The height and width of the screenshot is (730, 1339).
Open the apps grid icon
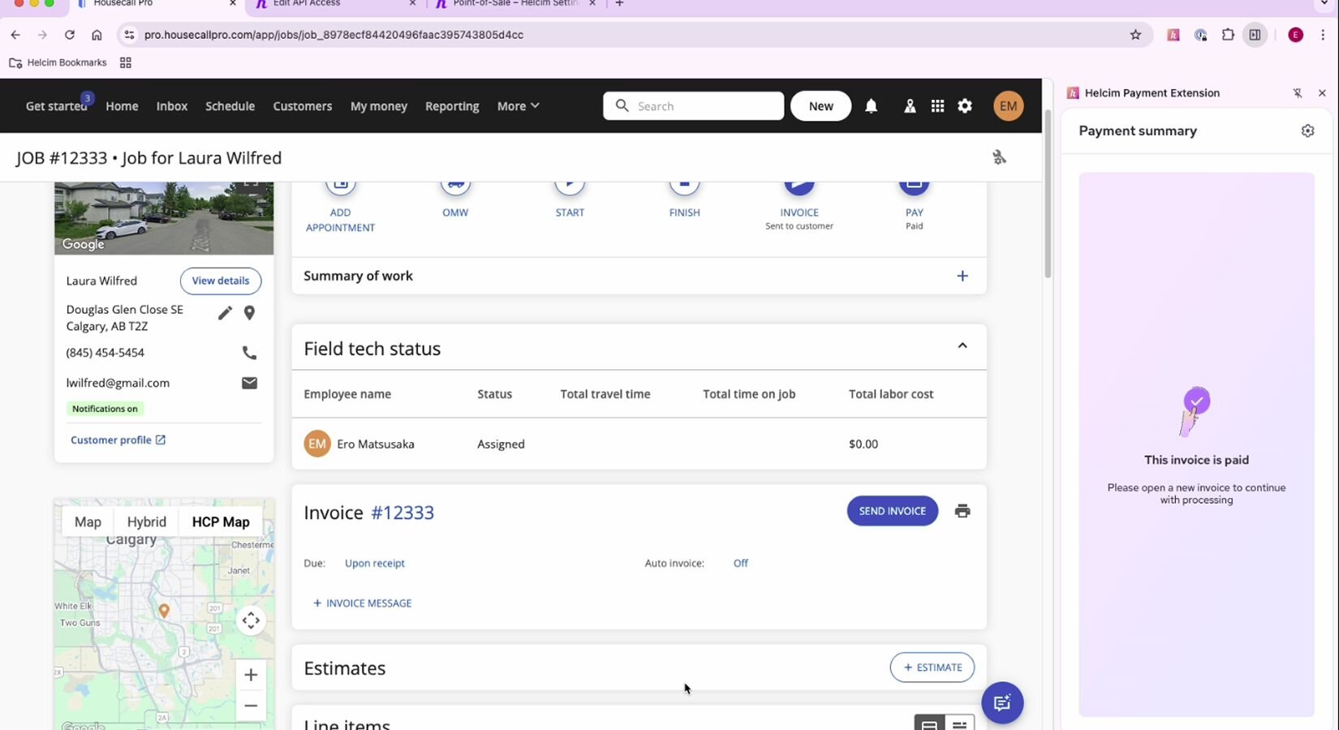tap(937, 106)
